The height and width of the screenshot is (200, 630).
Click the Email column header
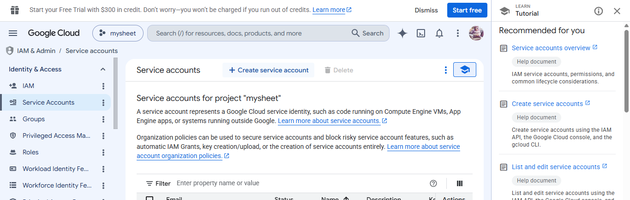(x=174, y=199)
